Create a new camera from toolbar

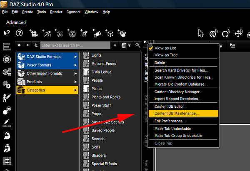(33, 33)
